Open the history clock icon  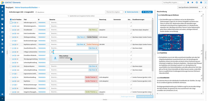(x=197, y=2)
